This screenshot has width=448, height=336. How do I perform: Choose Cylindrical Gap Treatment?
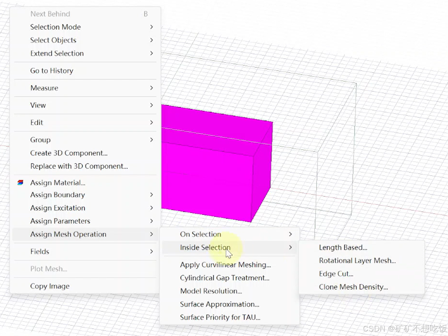pos(229,278)
